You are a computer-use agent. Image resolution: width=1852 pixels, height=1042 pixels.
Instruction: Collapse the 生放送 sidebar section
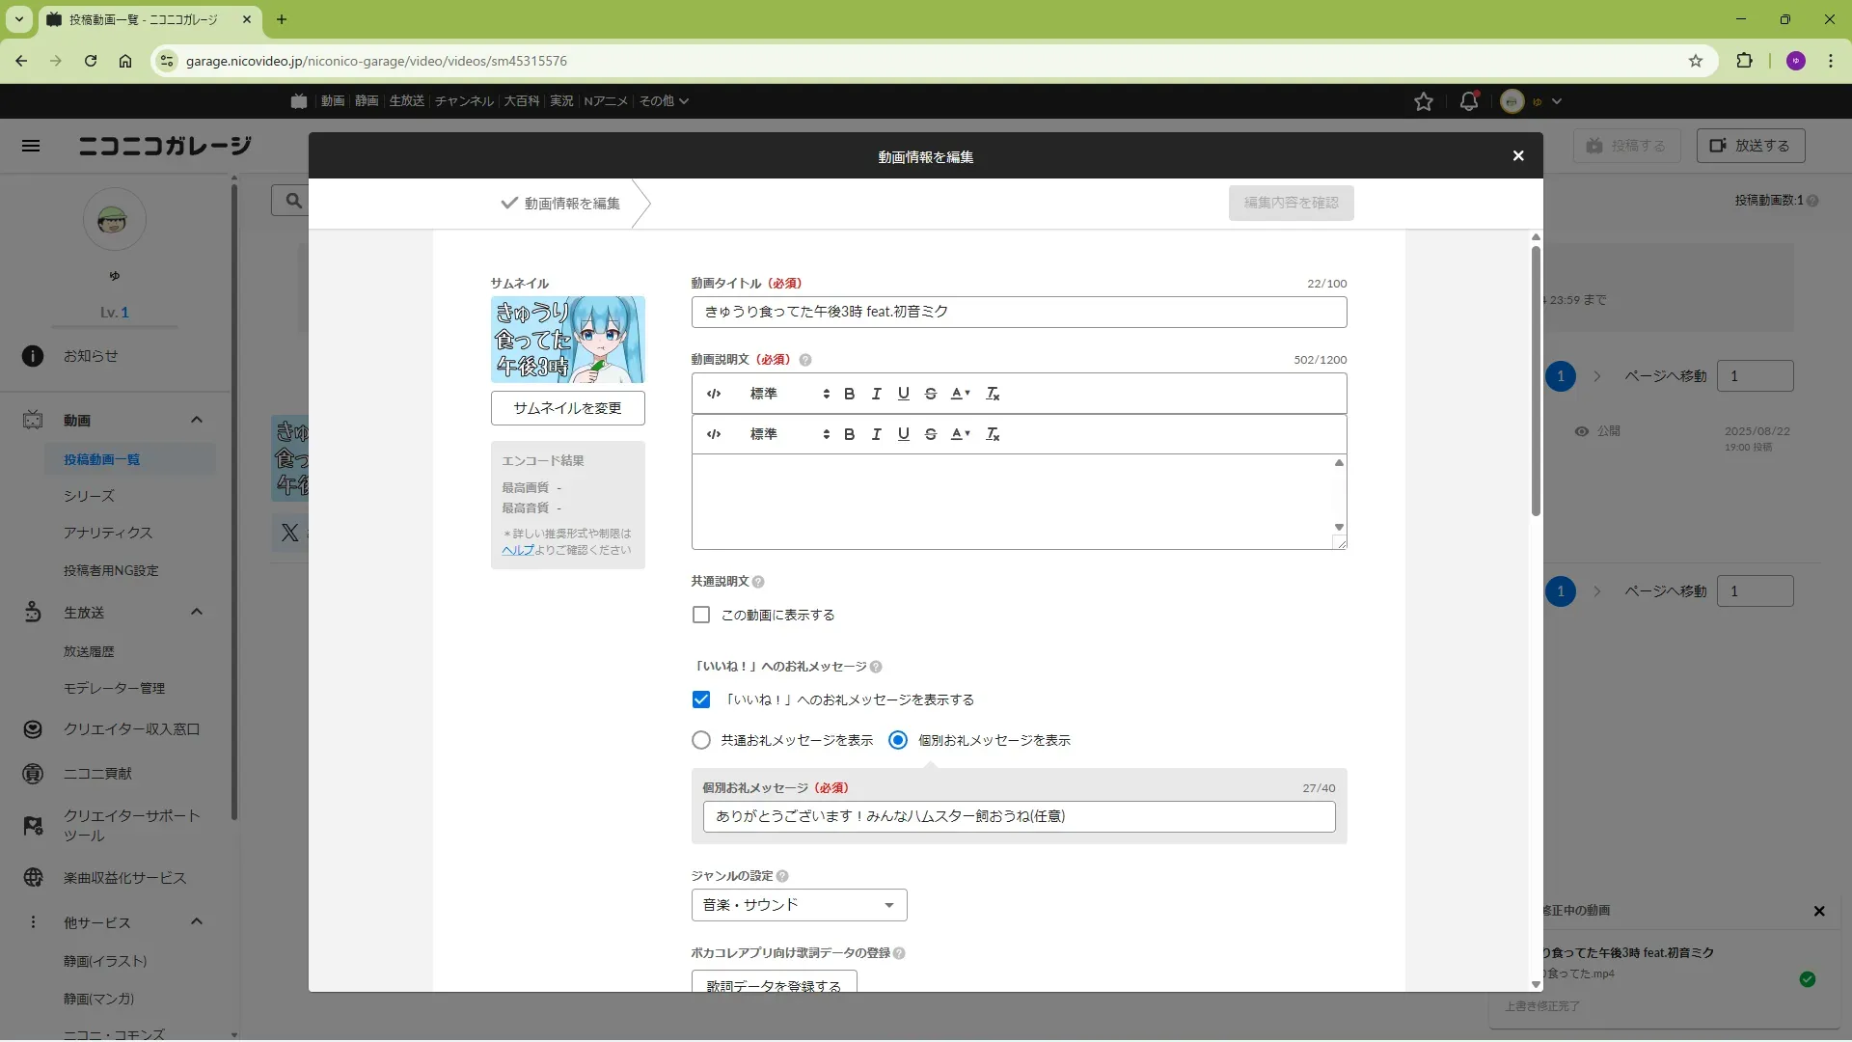pyautogui.click(x=197, y=612)
